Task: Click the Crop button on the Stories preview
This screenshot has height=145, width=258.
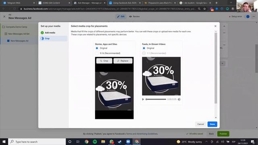Action: pyautogui.click(x=104, y=61)
